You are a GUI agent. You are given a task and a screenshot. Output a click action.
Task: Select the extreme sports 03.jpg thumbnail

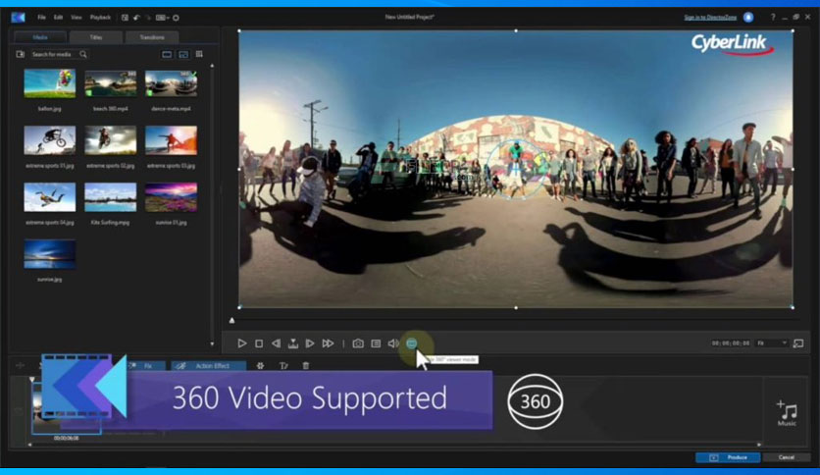click(171, 140)
